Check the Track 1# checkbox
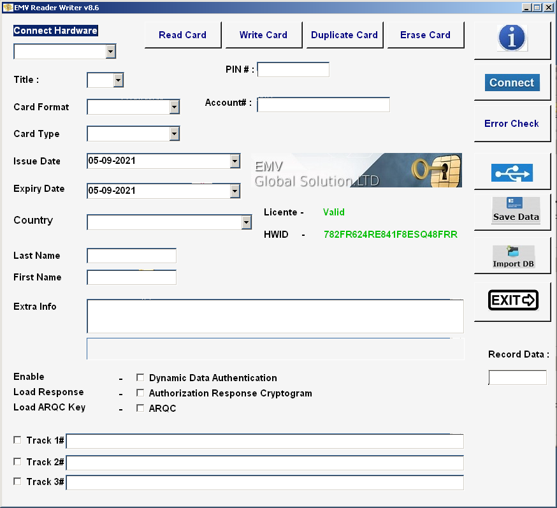Screen dimensions: 557x508 point(17,440)
